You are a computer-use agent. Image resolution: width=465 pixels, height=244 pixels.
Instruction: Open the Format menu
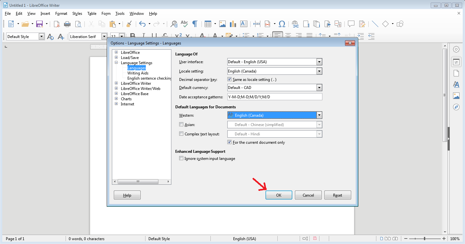pyautogui.click(x=61, y=14)
